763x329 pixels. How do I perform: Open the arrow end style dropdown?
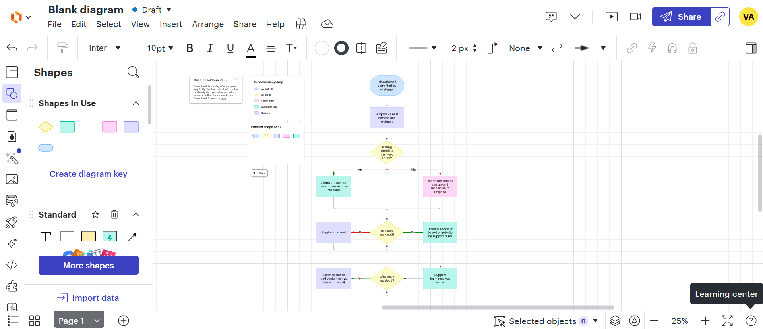coord(590,48)
